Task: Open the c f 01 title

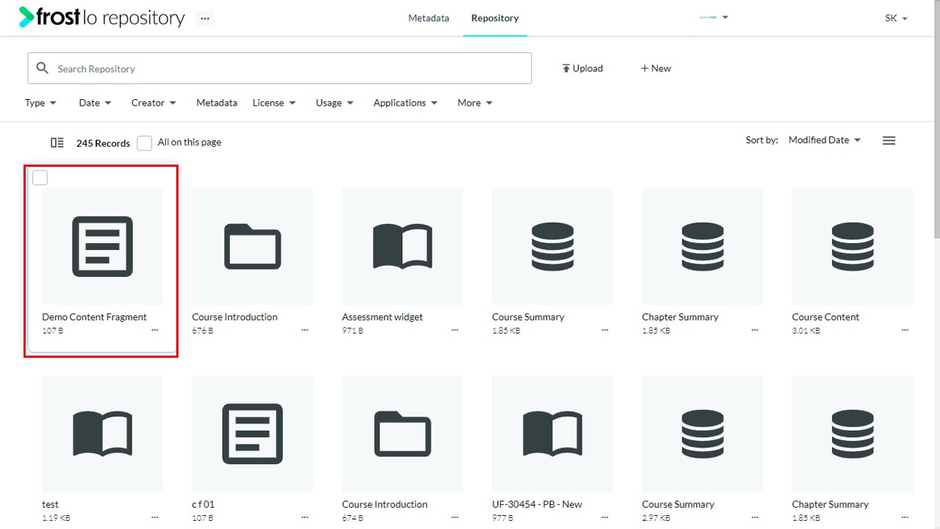Action: [203, 504]
